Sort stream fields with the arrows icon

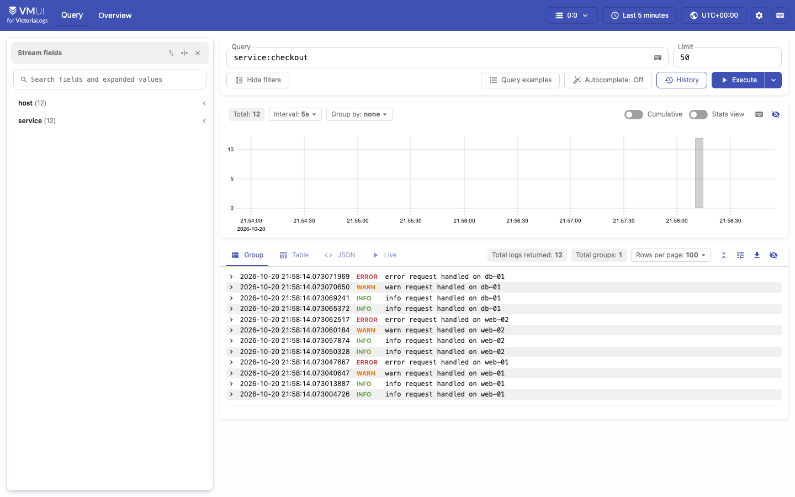coord(171,53)
